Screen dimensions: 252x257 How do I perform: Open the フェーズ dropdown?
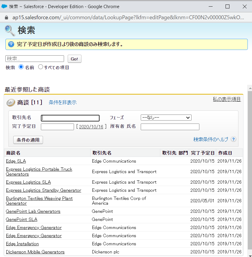[x=166, y=118]
